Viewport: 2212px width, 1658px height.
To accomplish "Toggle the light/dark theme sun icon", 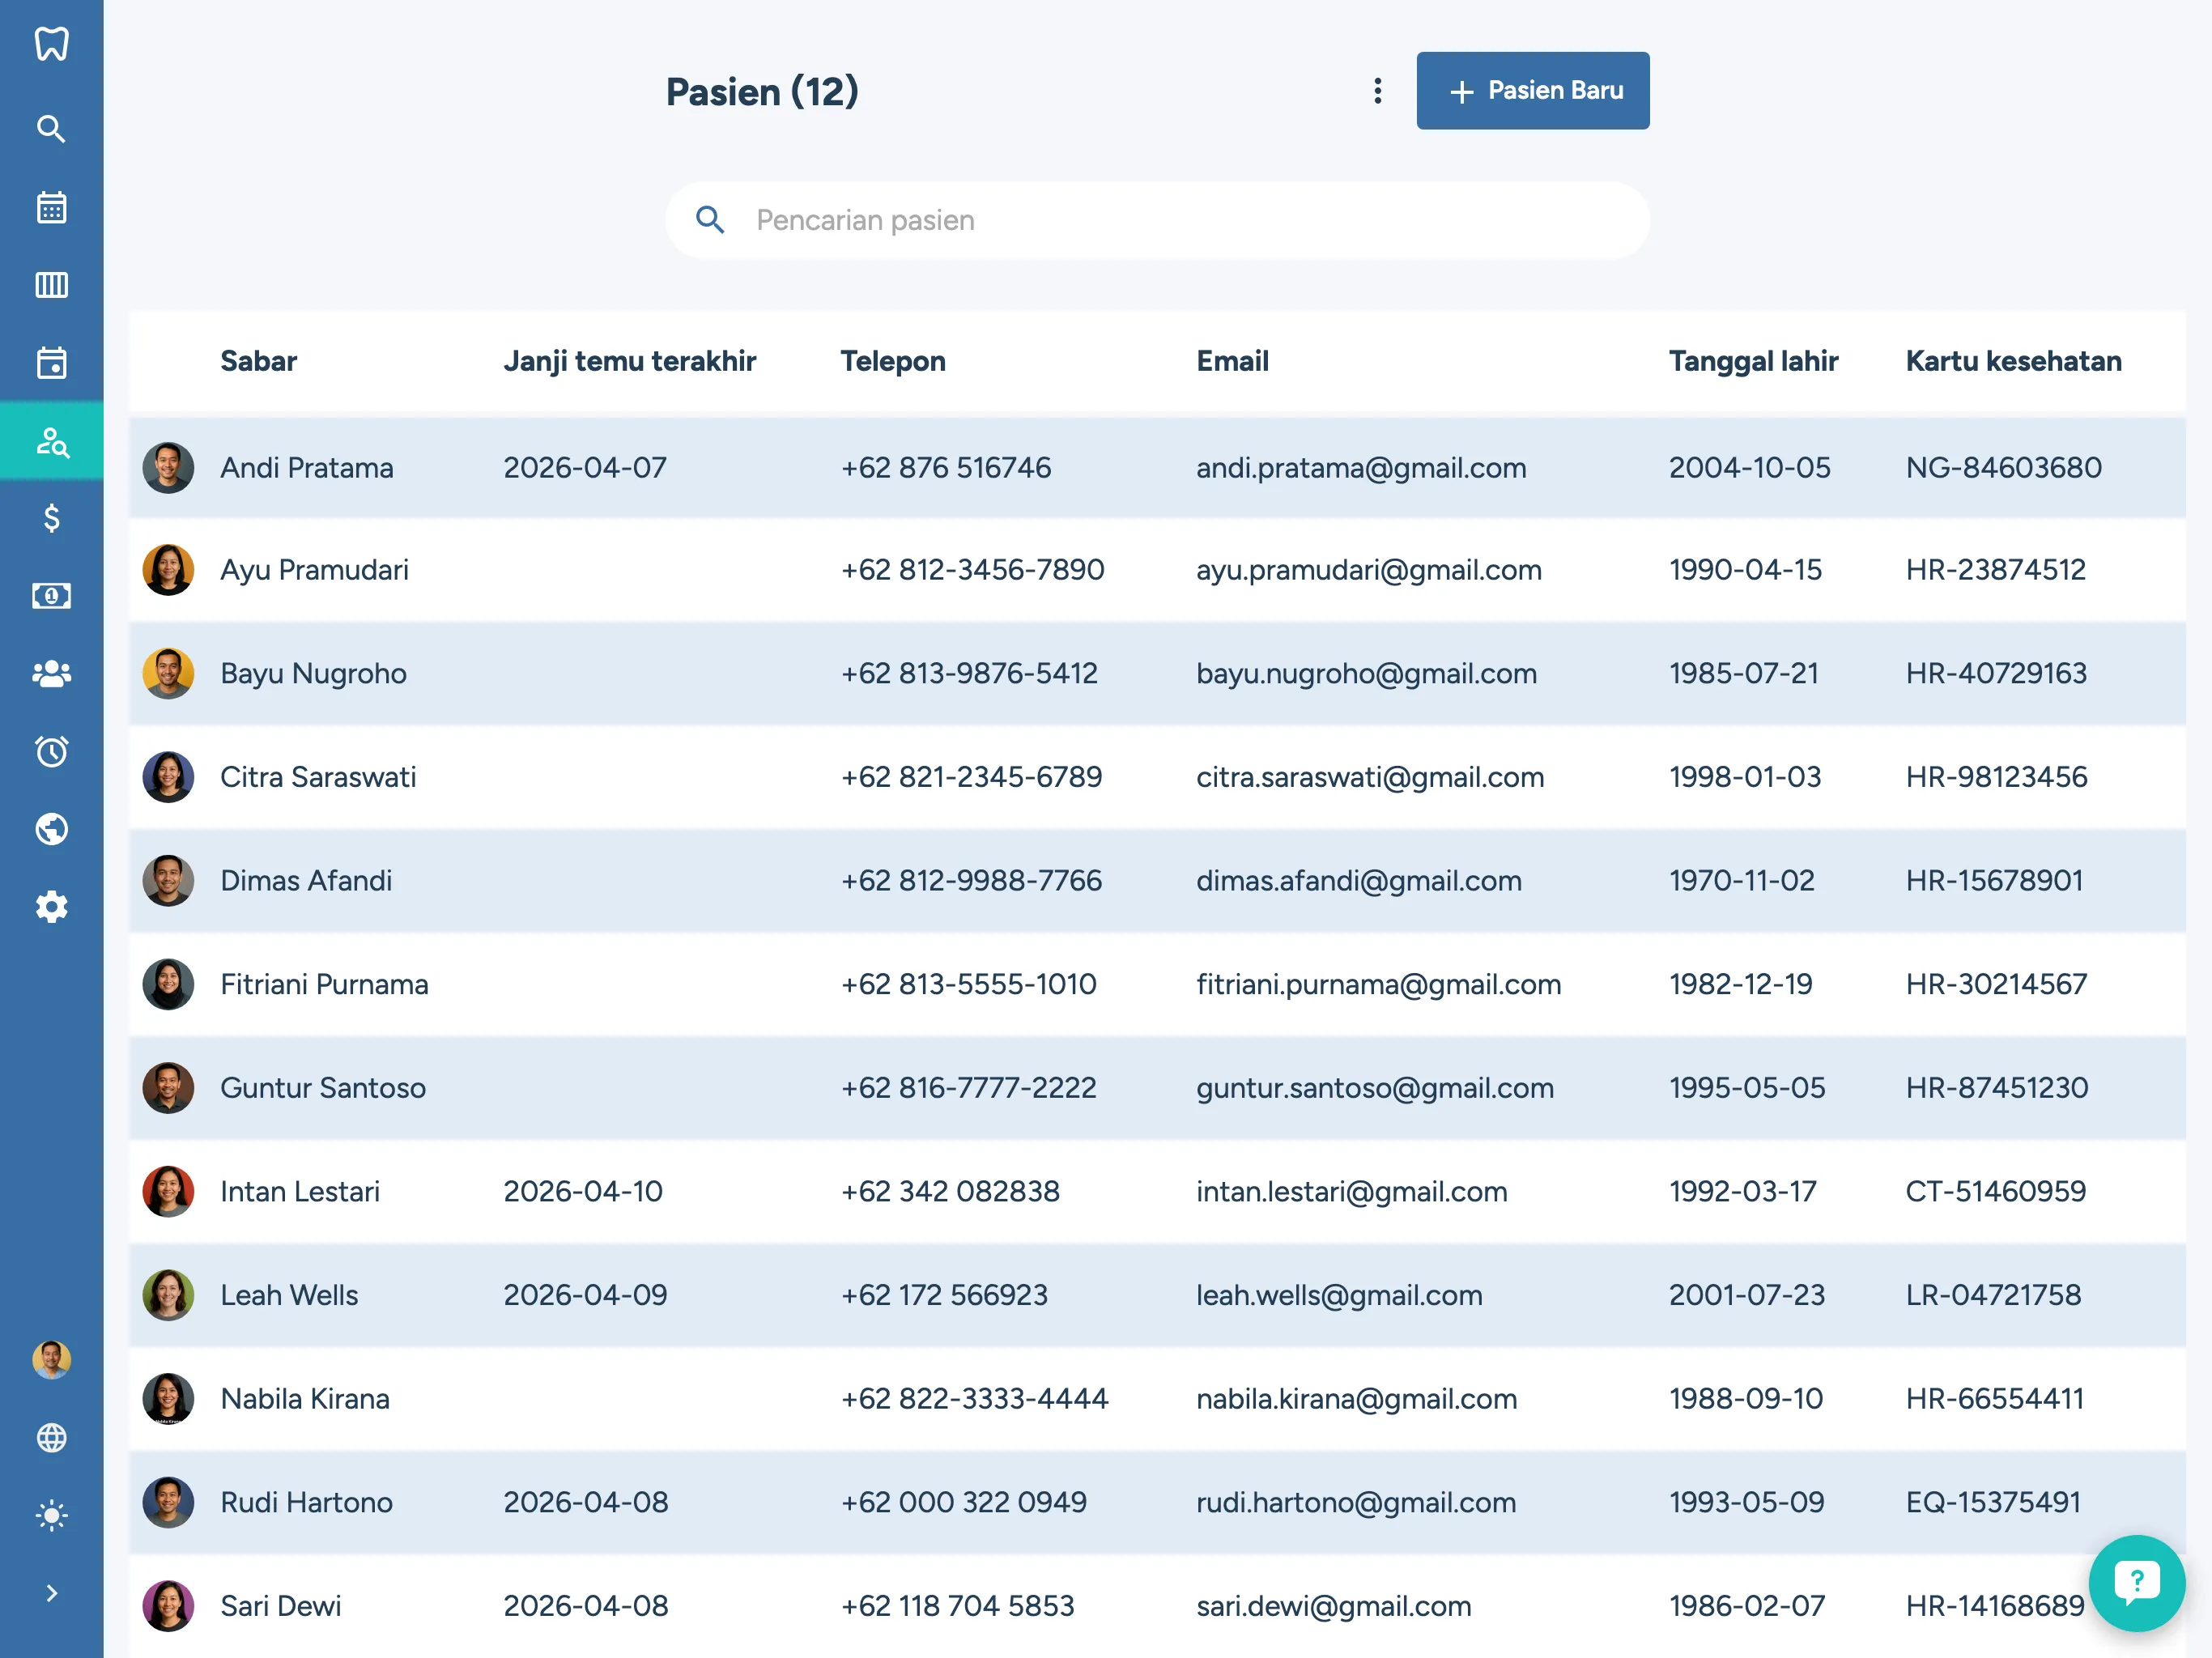I will pyautogui.click(x=51, y=1515).
